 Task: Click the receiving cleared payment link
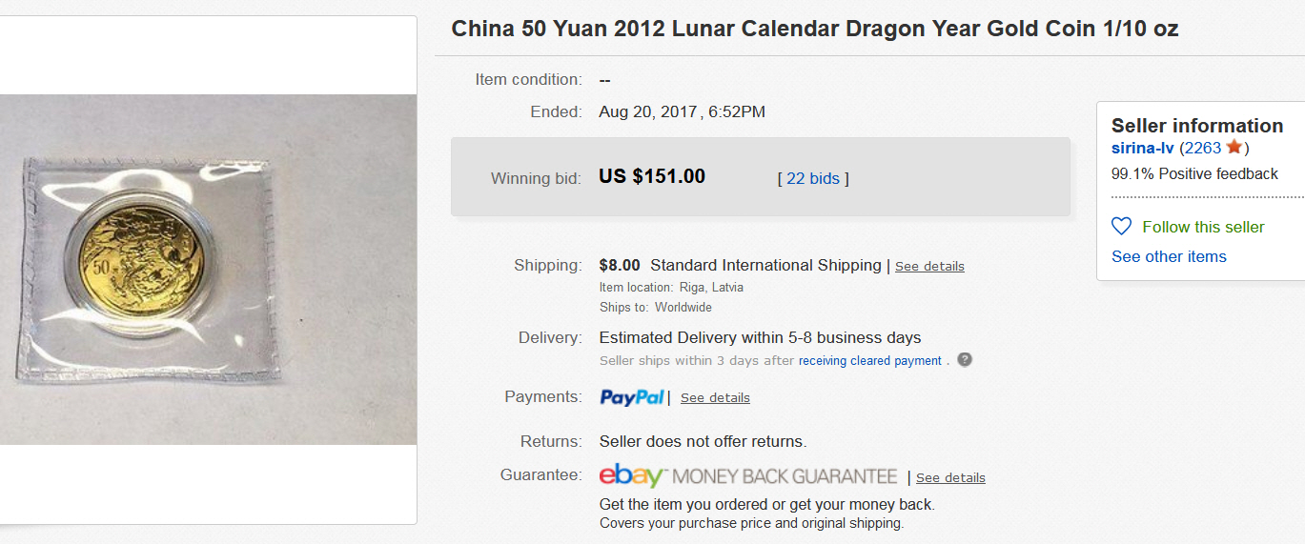tap(869, 361)
